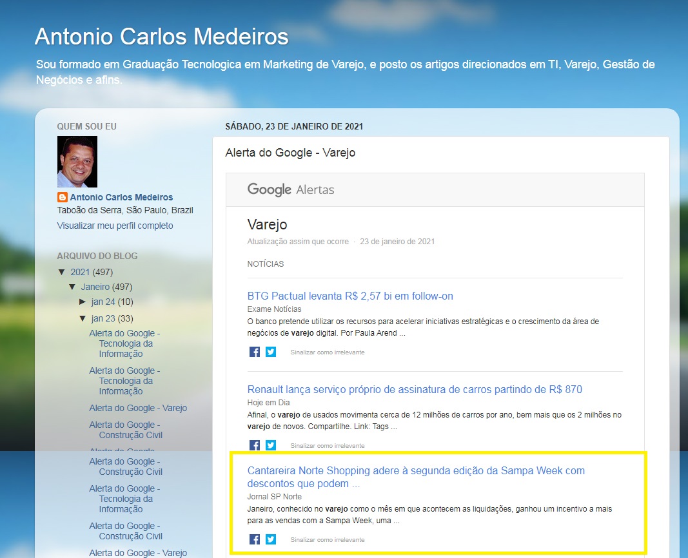Viewport: 688px width, 558px height.
Task: Select source text Jornal SP Norte
Action: tap(274, 497)
